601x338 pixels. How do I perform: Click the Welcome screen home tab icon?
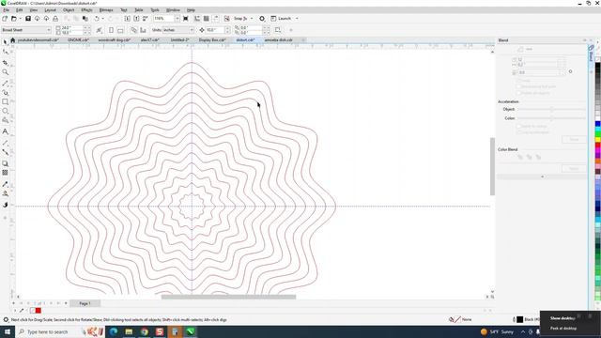[x=12, y=39]
